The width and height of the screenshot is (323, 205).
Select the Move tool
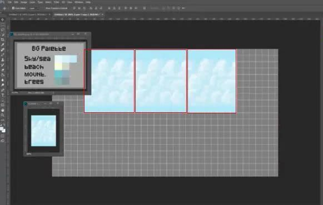[x=3, y=20]
